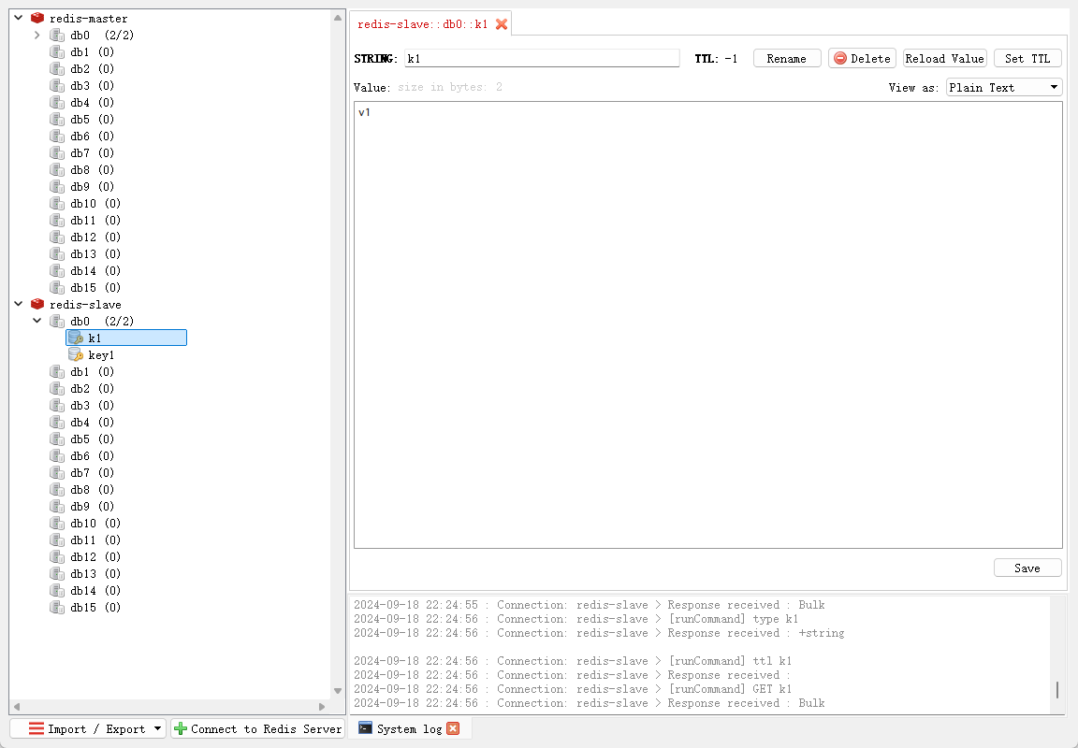Click the Import / Export hamburger icon
1078x748 pixels.
point(36,728)
